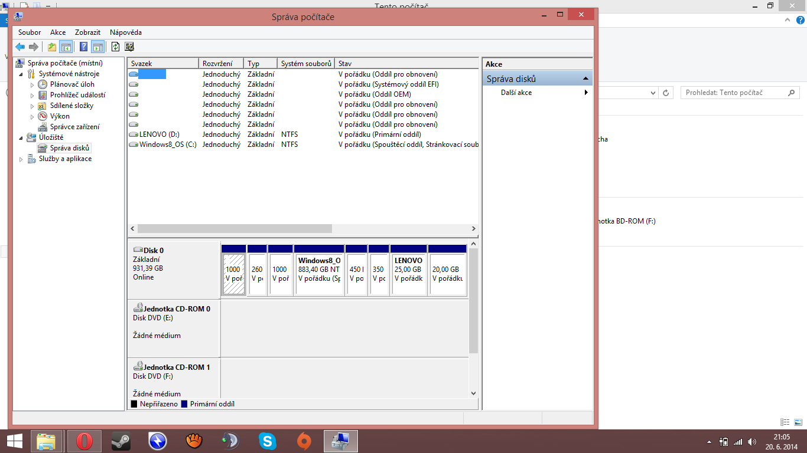Toggle the action pane toolbar button
Viewport: 807px width, 453px height.
coord(98,47)
